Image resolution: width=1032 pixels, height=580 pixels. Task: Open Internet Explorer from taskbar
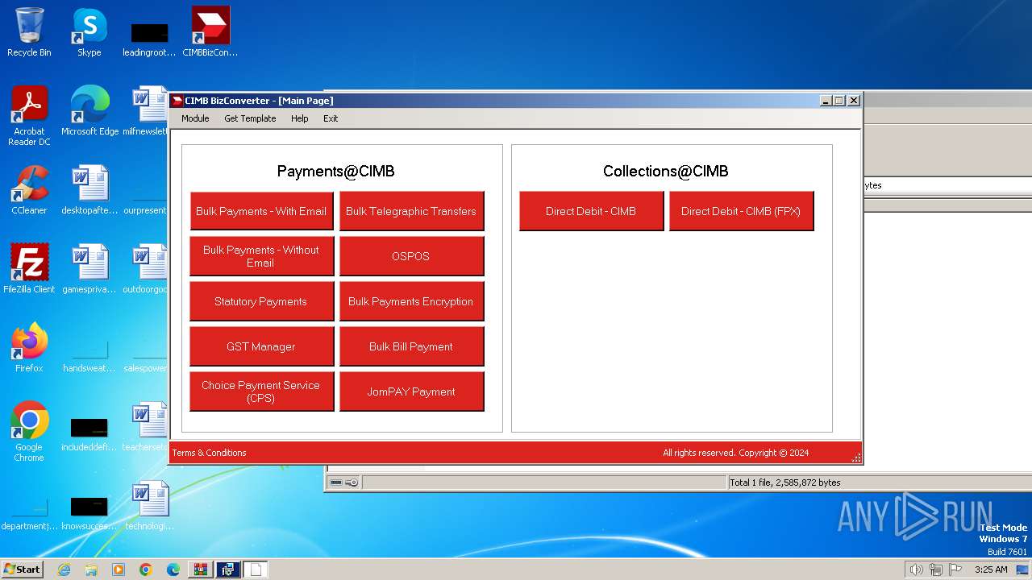click(x=64, y=570)
